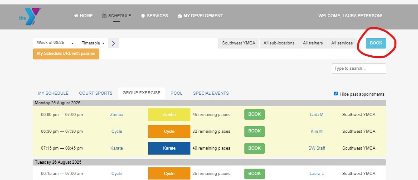This screenshot has width=418, height=180.
Task: Select the GROUP EXERCISE tab
Action: point(141,93)
